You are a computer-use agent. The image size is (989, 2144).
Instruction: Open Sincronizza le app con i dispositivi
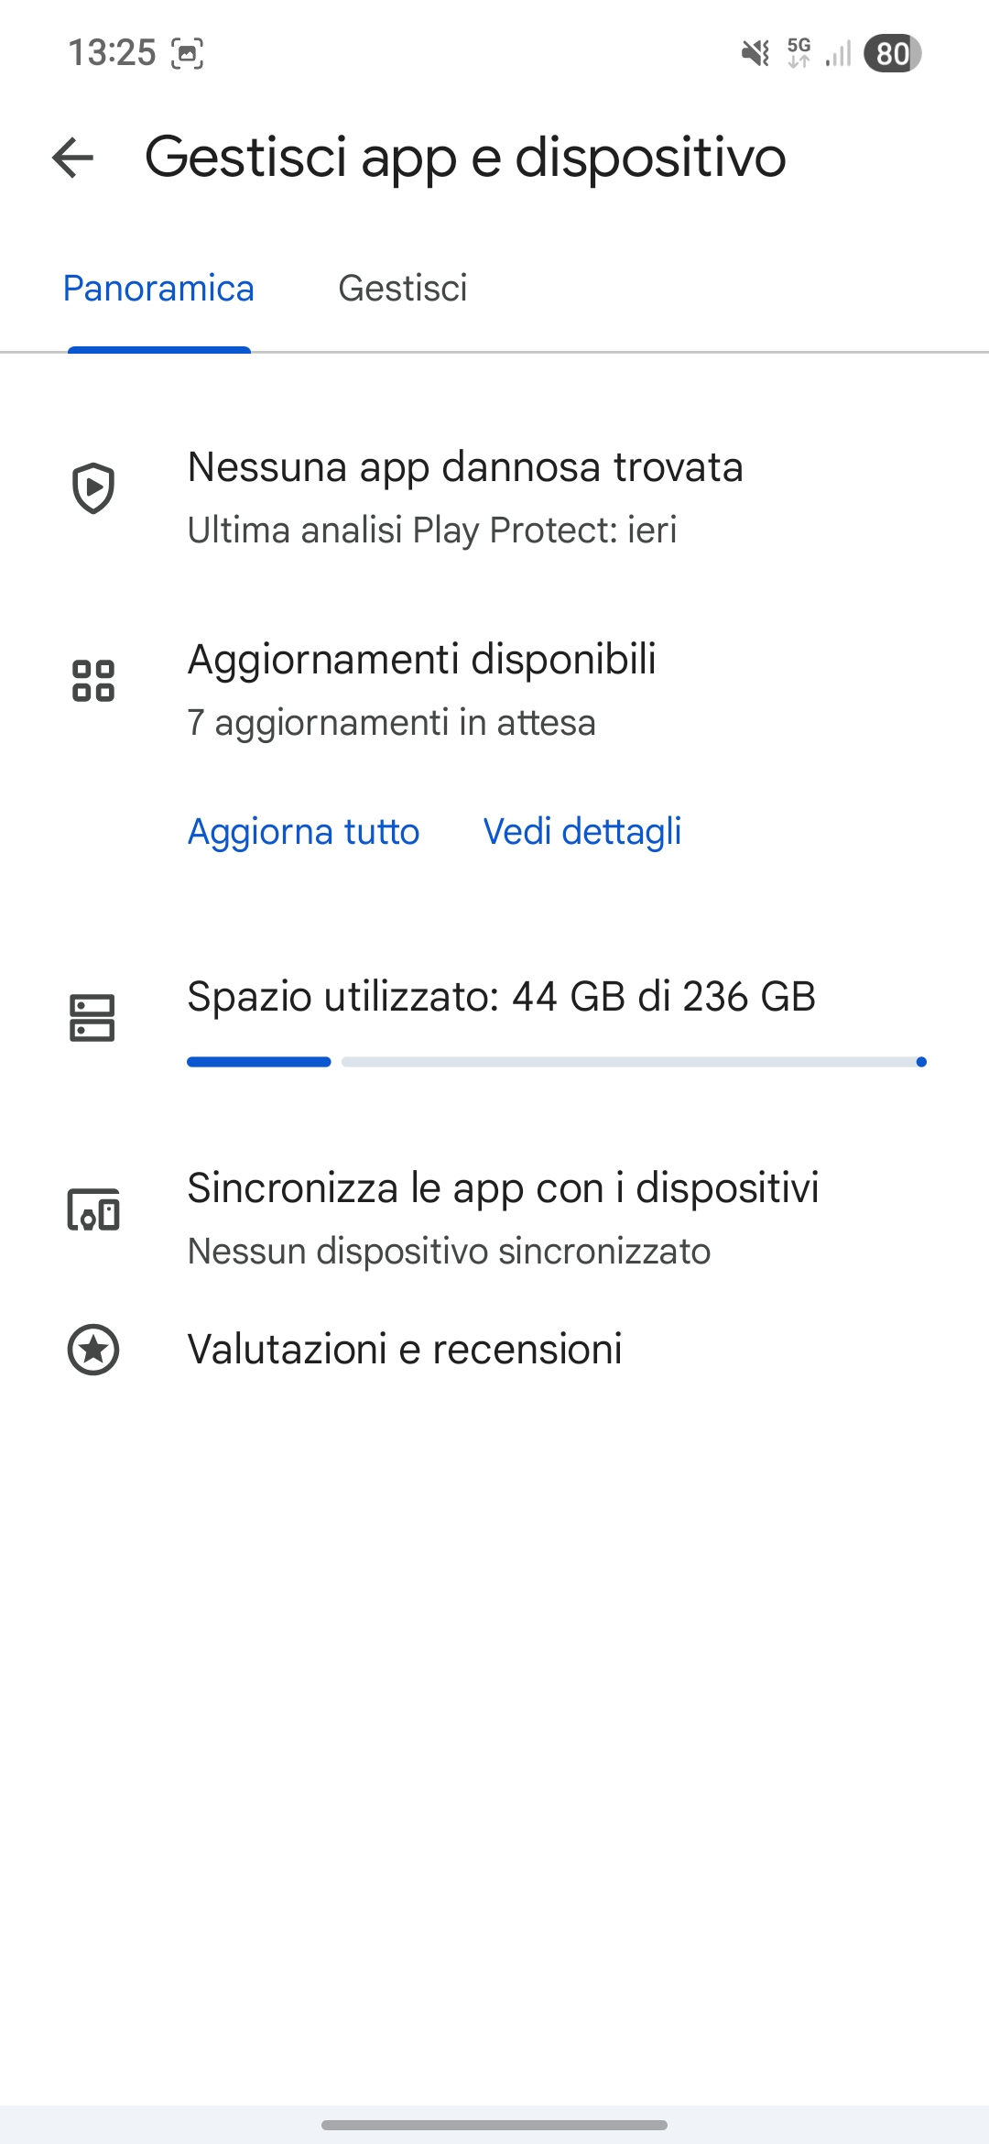tap(494, 1219)
